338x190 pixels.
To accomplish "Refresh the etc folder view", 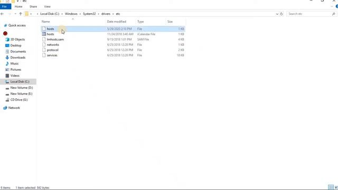I will coord(281,14).
